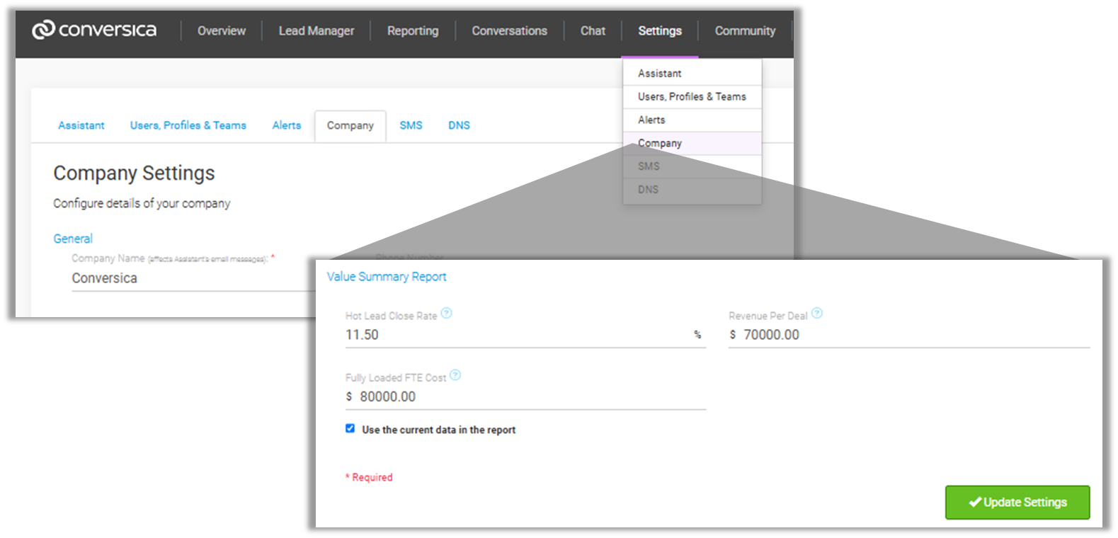Go to Reporting in top navigation
This screenshot has height=538, width=1118.
click(413, 31)
